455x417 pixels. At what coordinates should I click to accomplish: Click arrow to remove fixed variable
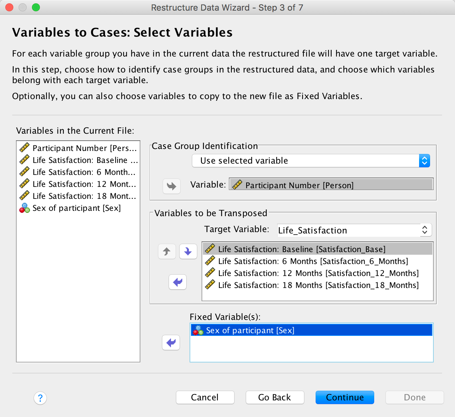(171, 343)
